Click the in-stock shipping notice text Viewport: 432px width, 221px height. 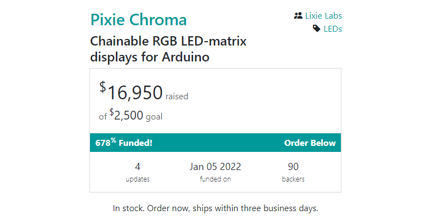(x=215, y=208)
